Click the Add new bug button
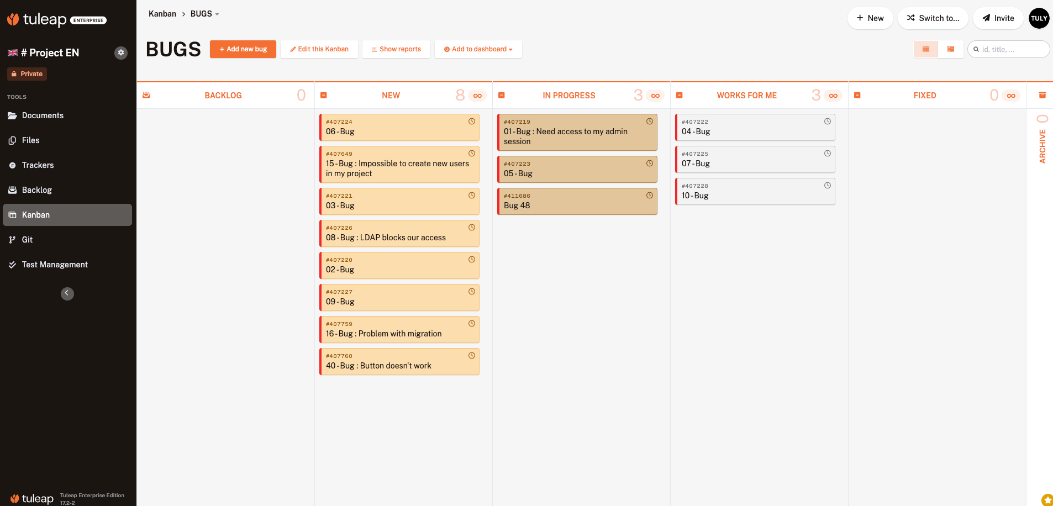1053x506 pixels. (243, 49)
